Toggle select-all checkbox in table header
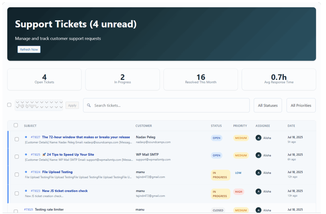The height and width of the screenshot is (214, 326). (16, 125)
